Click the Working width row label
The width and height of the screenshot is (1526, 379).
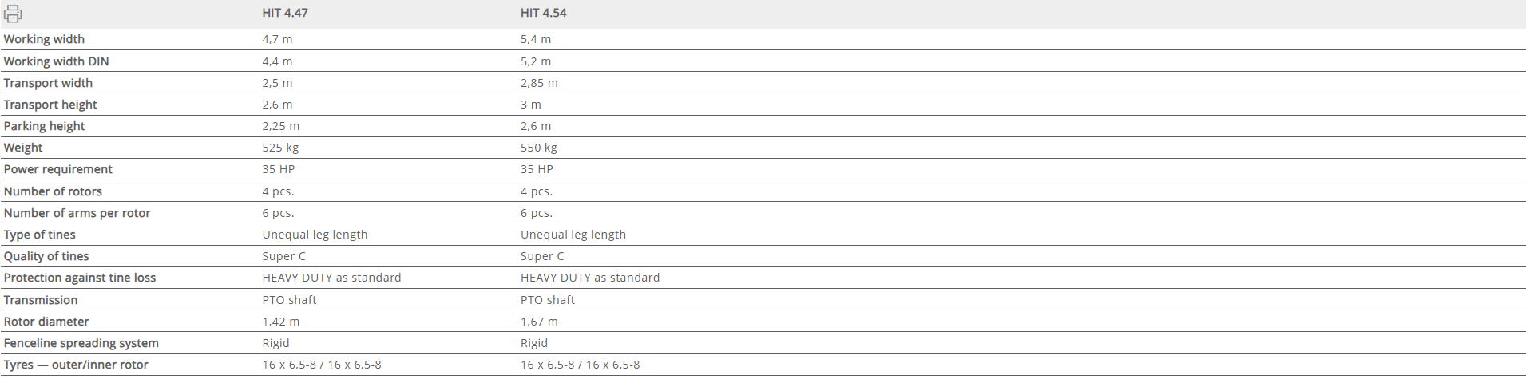coord(44,39)
